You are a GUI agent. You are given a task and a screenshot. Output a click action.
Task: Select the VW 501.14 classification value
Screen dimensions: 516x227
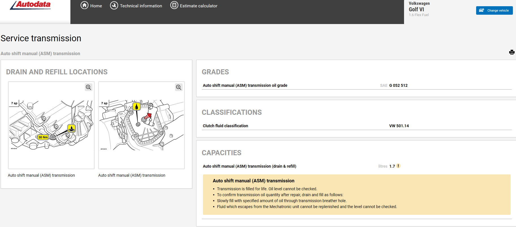[399, 126]
